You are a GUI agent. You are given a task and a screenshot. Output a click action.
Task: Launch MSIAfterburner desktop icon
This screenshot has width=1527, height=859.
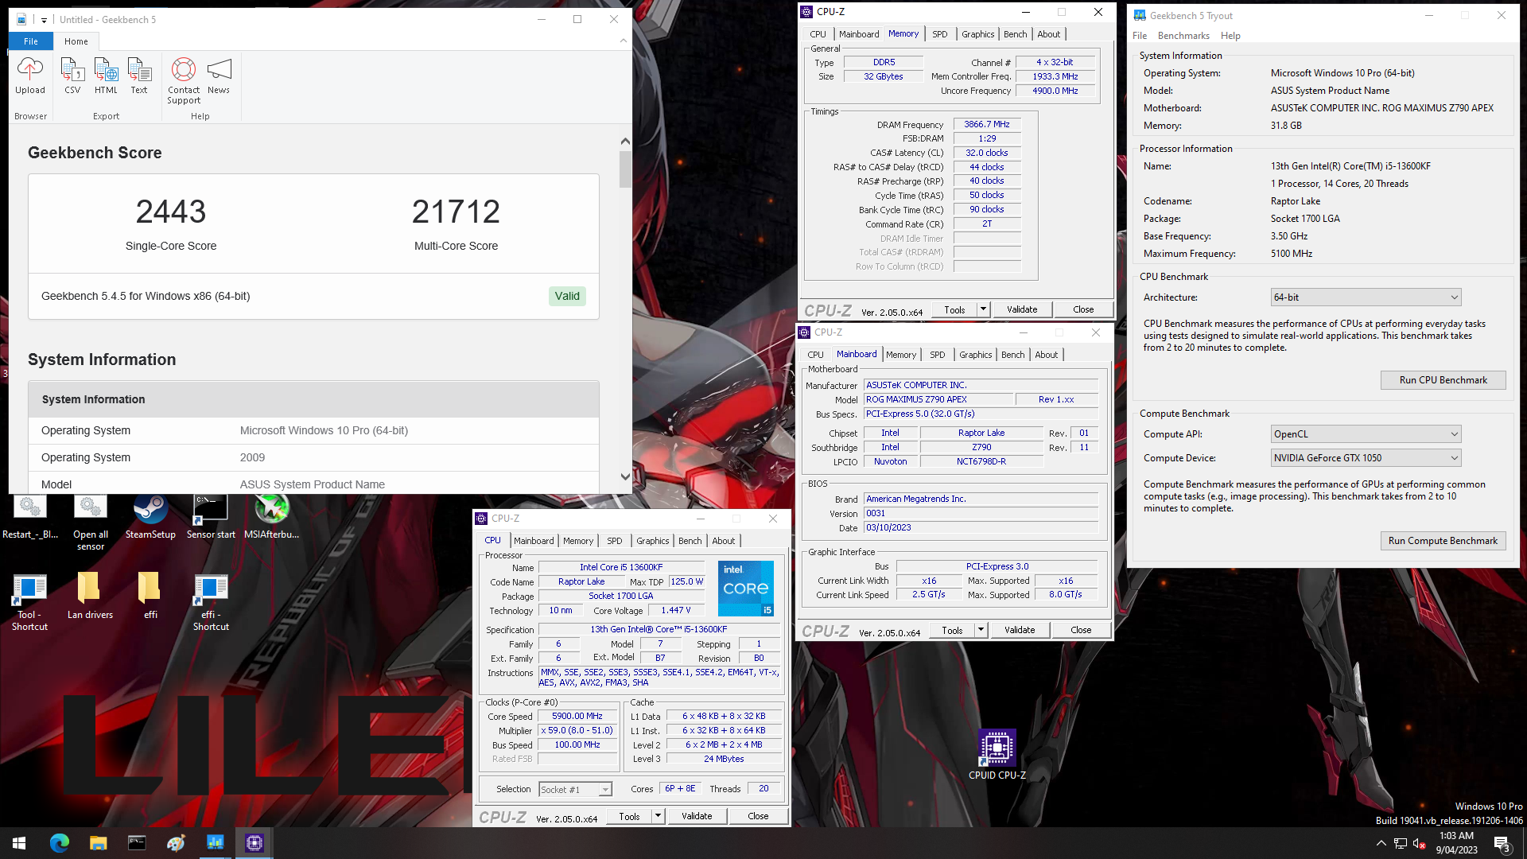pos(271,517)
